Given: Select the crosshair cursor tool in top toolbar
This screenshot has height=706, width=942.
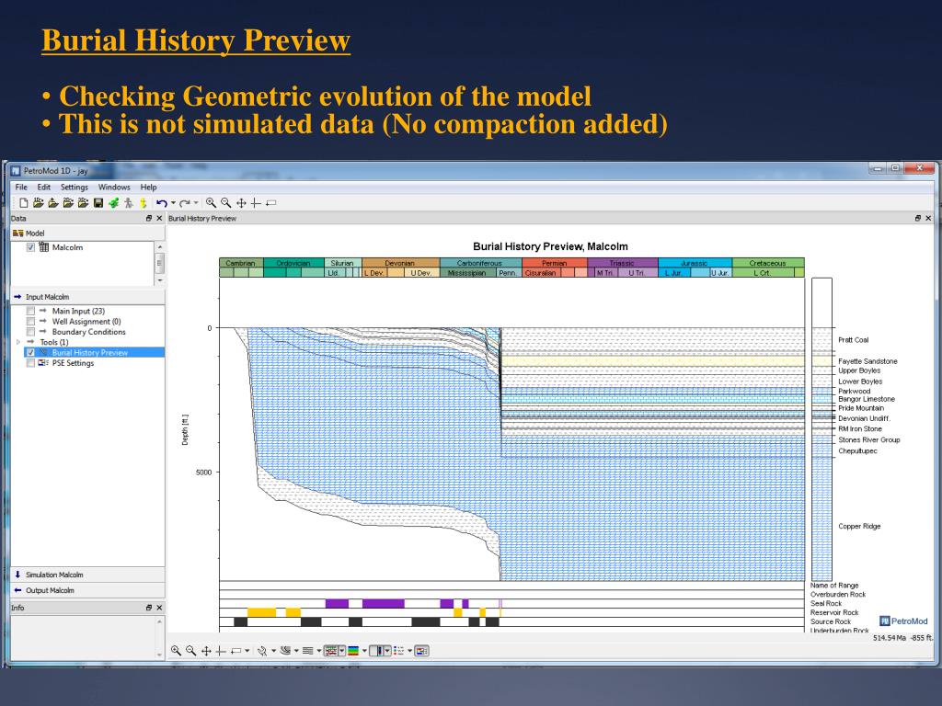Looking at the screenshot, I should tap(256, 203).
